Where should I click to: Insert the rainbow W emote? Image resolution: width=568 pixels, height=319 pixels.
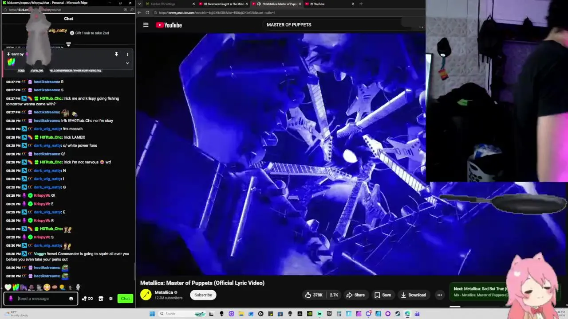[15, 288]
